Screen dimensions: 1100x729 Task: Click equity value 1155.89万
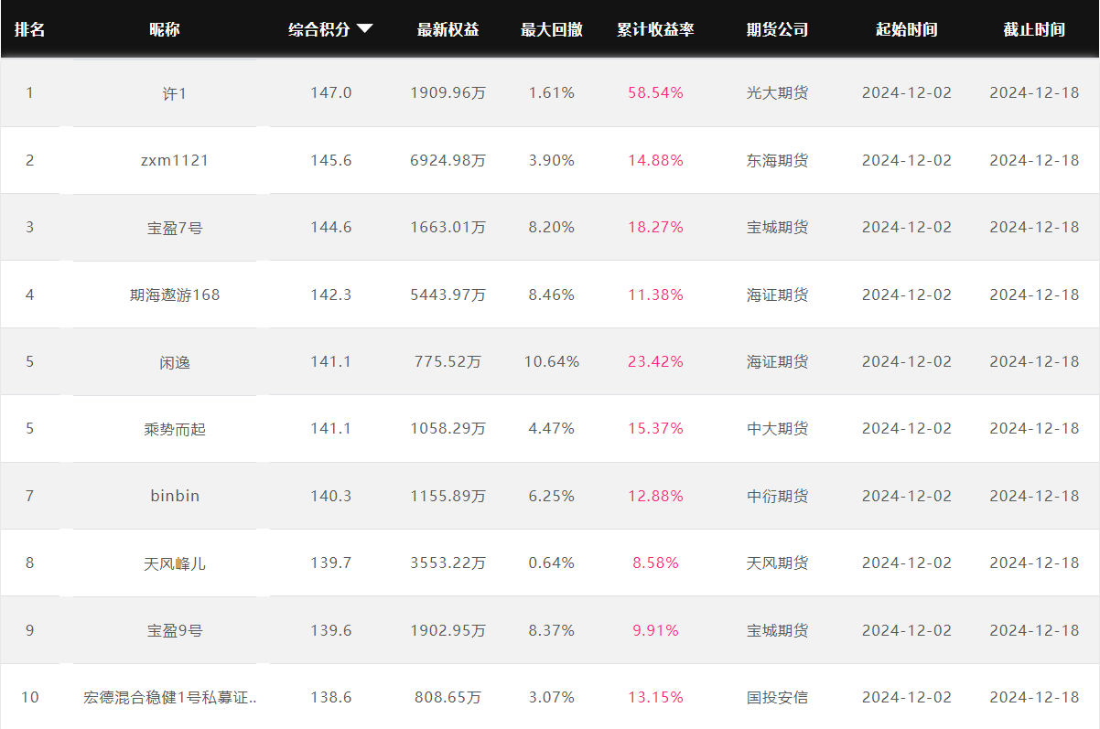coord(448,496)
